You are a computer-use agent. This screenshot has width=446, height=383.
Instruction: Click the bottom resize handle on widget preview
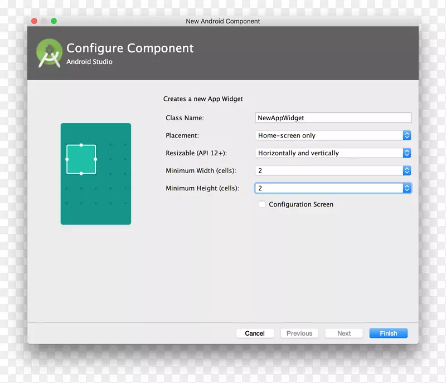(x=81, y=174)
